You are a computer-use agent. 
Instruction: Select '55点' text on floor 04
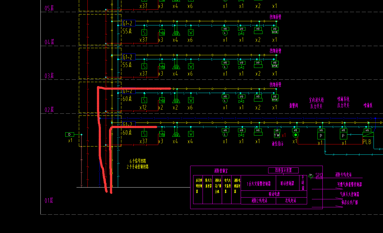pos(127,31)
